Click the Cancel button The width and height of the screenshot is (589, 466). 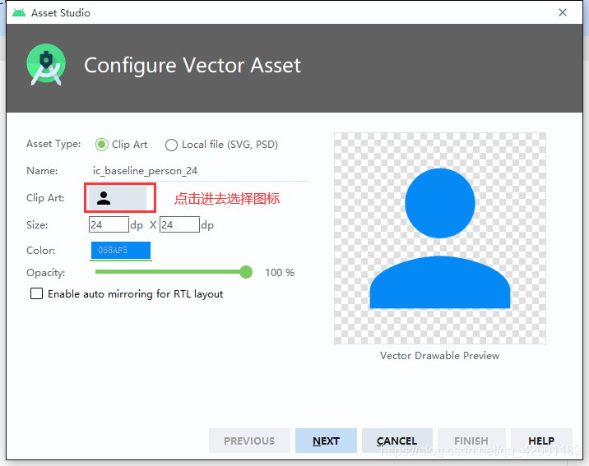pyautogui.click(x=397, y=441)
